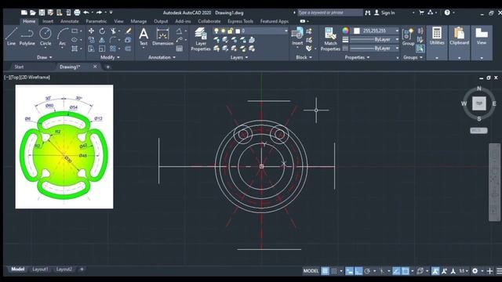Screen dimensions: 502x282
Task: Select the Line tool
Action: click(11, 37)
